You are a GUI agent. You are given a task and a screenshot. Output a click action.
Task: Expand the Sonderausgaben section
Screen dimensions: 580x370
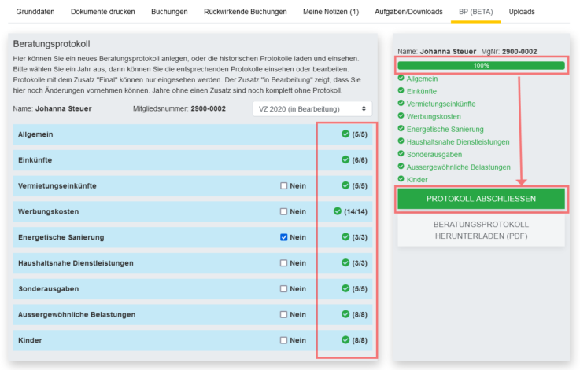pos(193,289)
